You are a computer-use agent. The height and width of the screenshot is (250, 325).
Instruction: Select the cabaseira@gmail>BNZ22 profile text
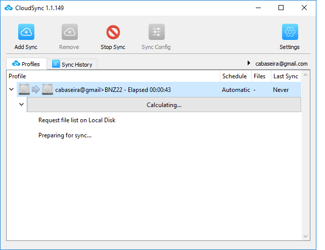pyautogui.click(x=113, y=90)
